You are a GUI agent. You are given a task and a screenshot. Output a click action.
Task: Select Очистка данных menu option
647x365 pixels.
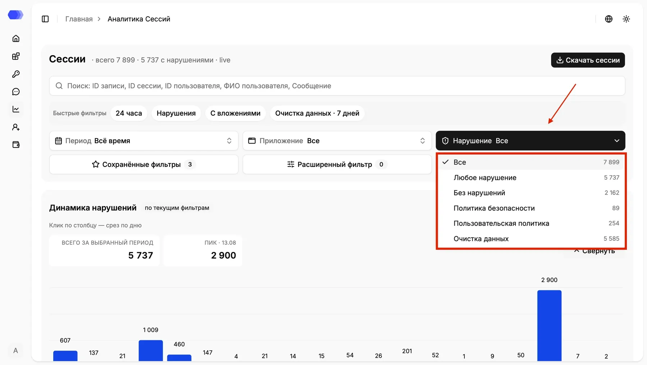[531, 239]
